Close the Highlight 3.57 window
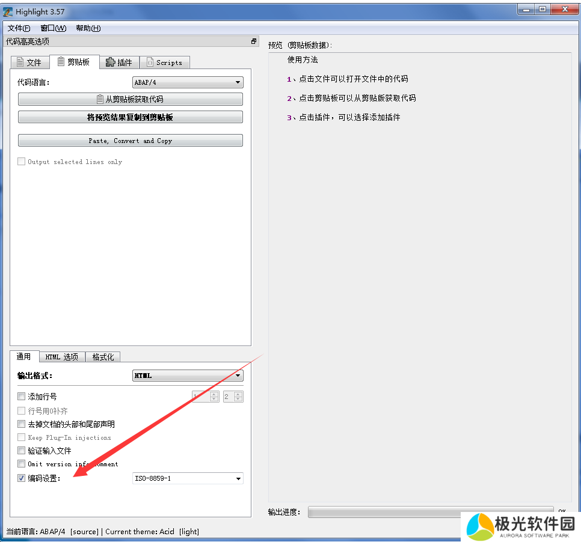The image size is (581, 542). (x=564, y=10)
